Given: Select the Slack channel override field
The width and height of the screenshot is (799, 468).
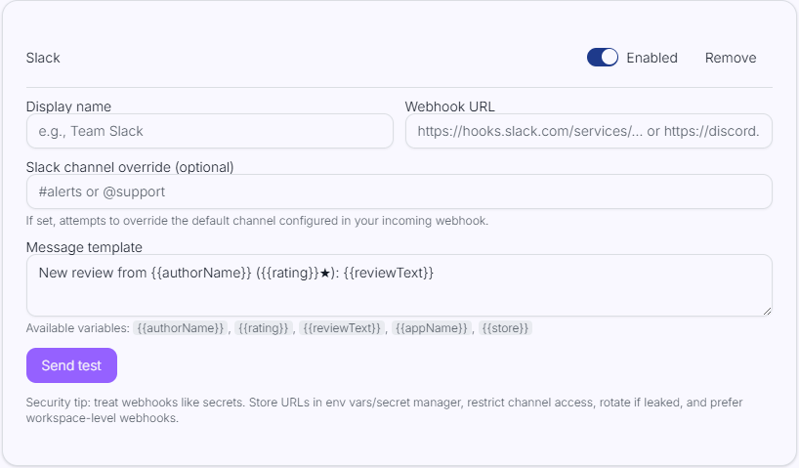Looking at the screenshot, I should click(399, 191).
